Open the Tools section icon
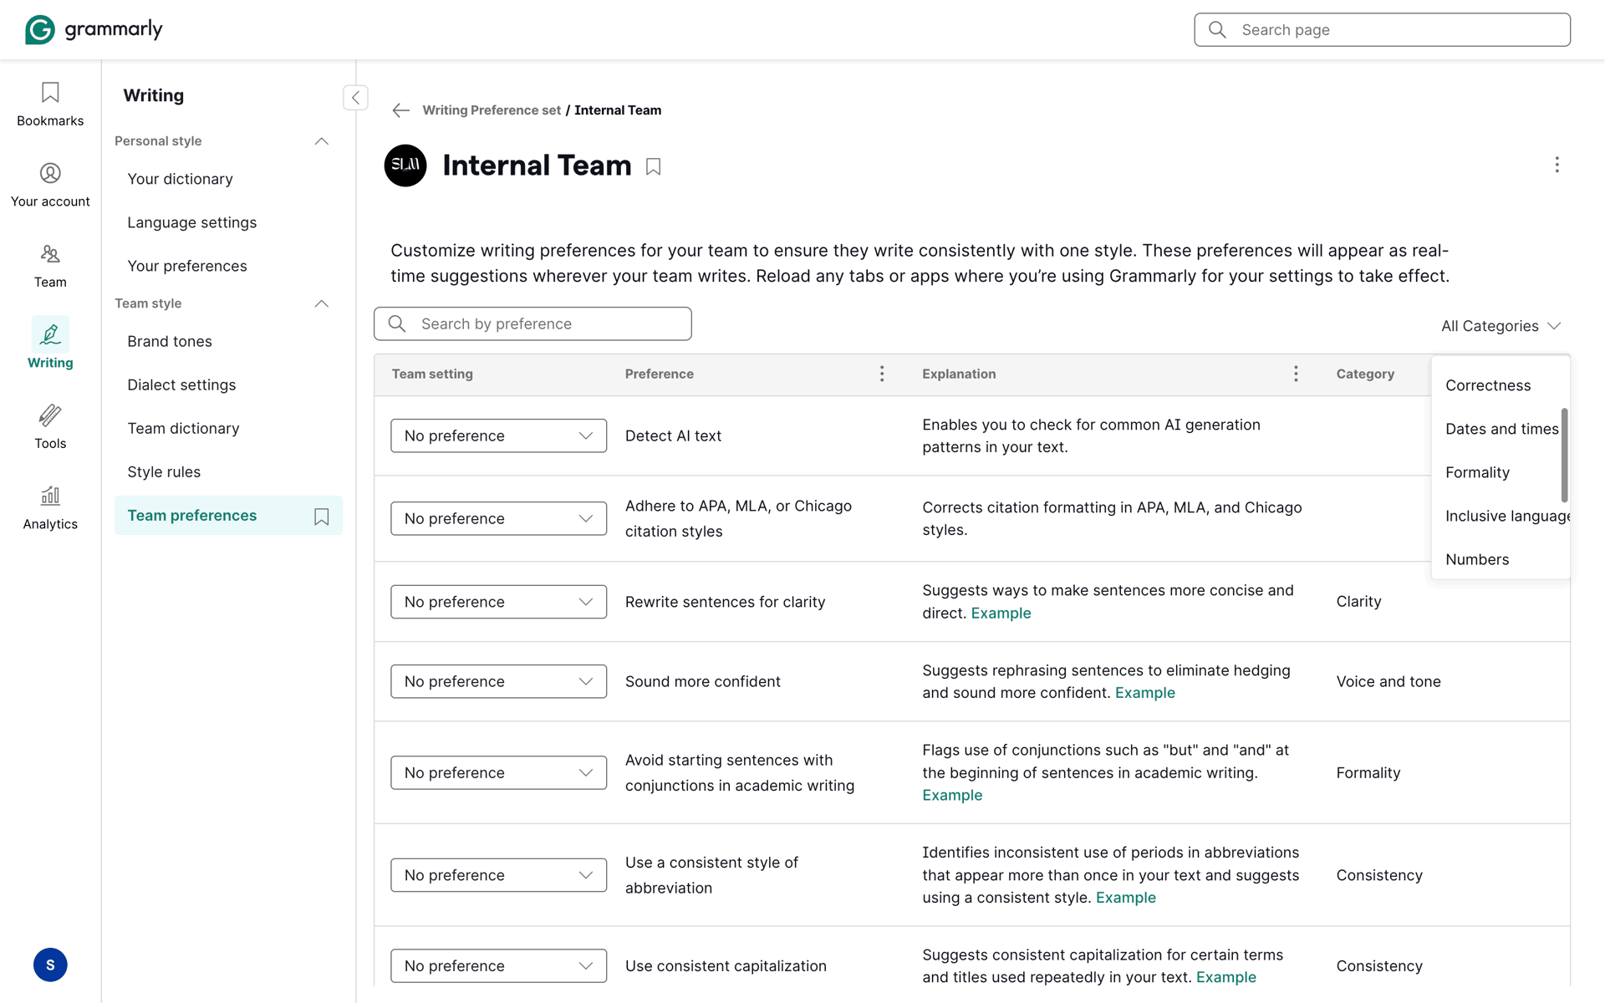 tap(50, 427)
